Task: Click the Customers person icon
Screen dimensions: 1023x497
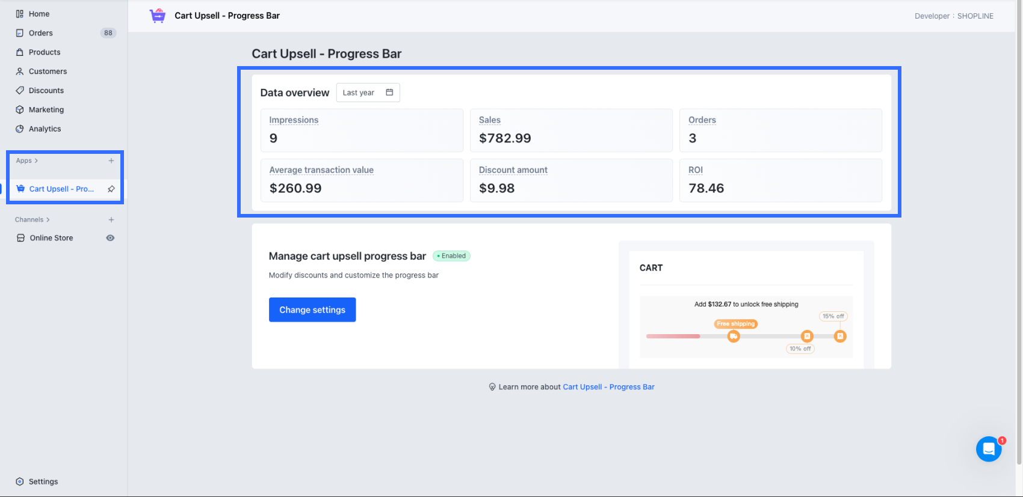Action: (x=20, y=72)
